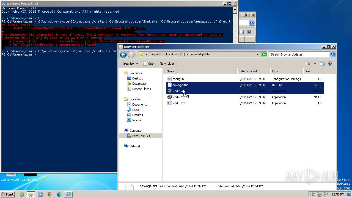Open Documents library
Image resolution: width=352 pixels, height=198 pixels.
(x=139, y=105)
